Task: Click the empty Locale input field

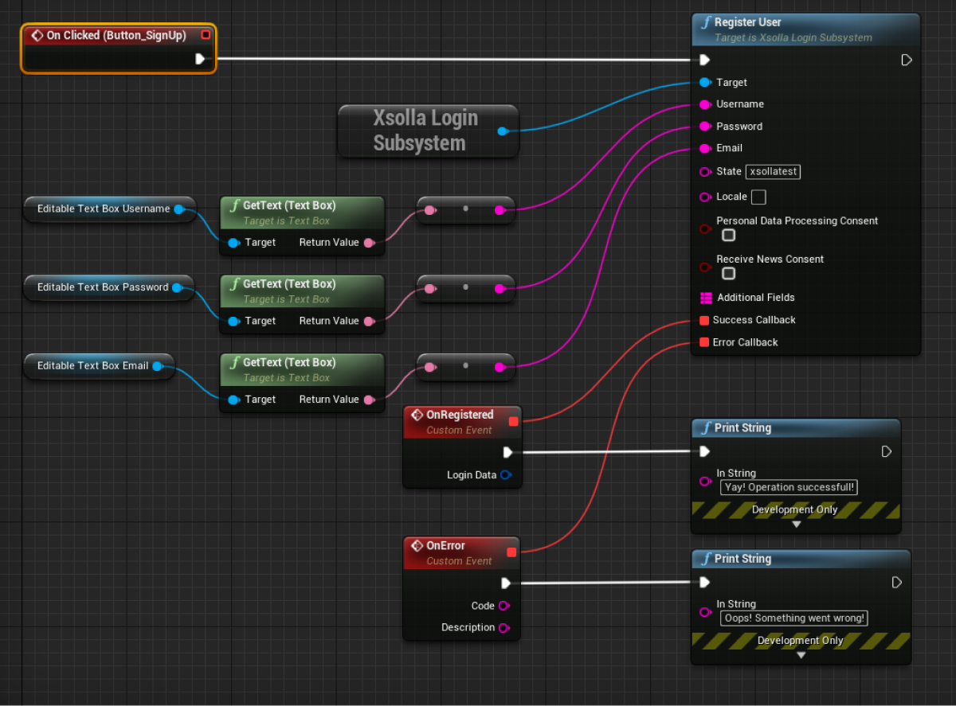Action: click(x=758, y=197)
